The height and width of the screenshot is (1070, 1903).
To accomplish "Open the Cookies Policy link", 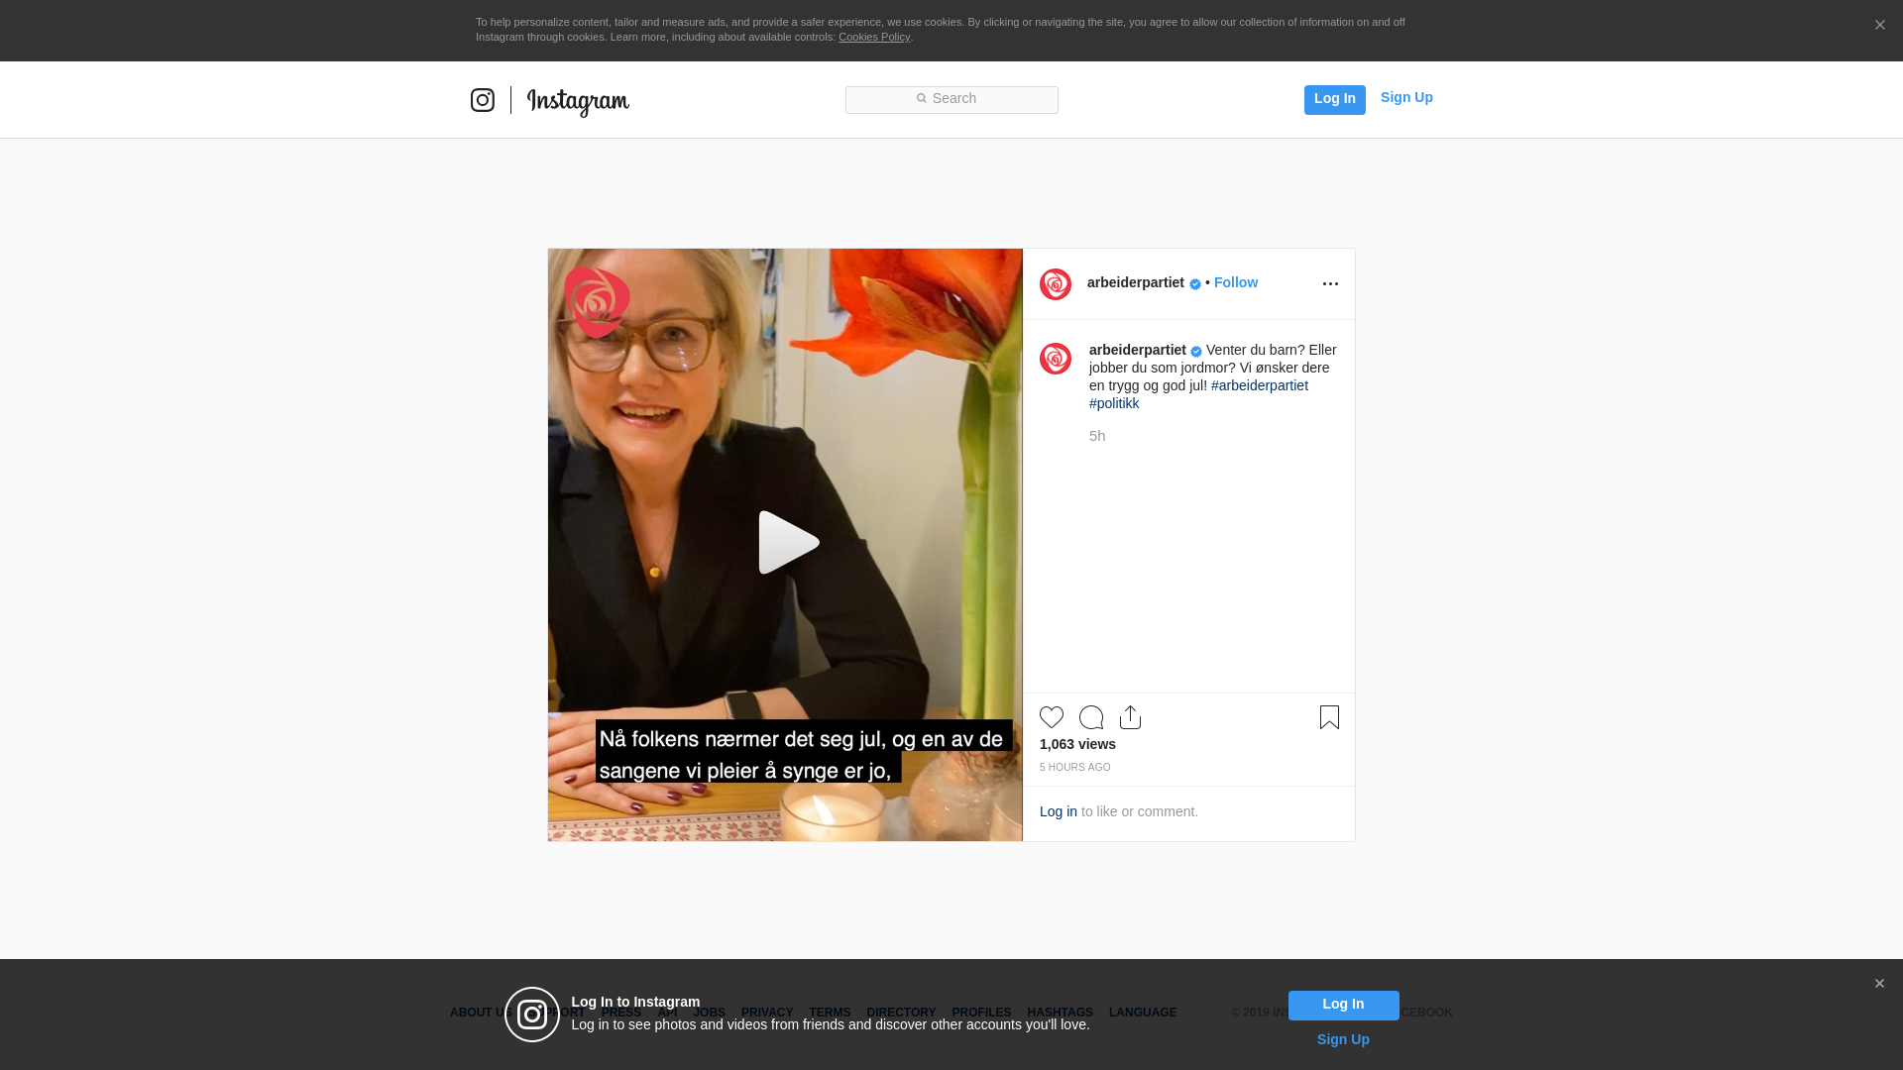I will 873,37.
